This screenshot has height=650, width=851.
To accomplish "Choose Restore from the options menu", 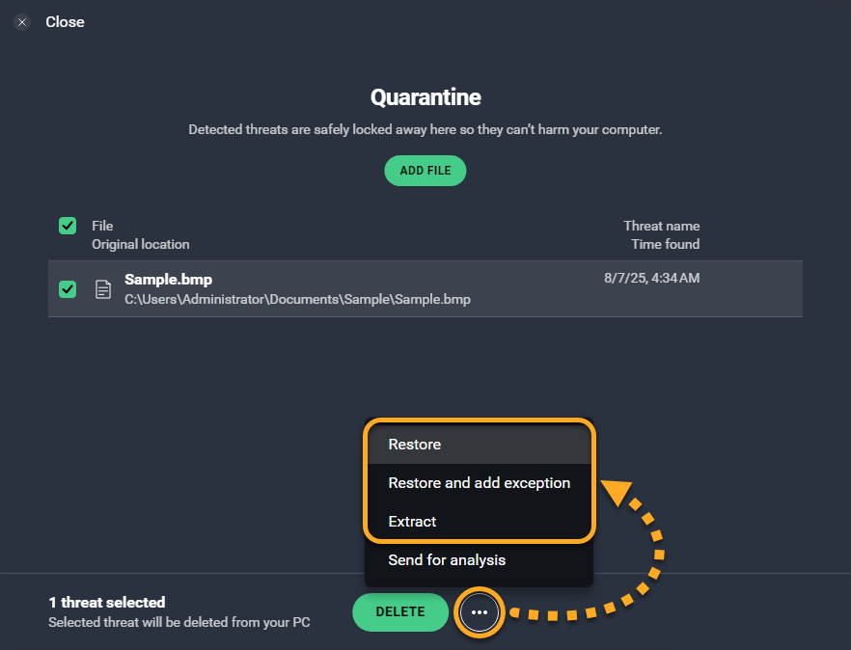I will [x=415, y=445].
